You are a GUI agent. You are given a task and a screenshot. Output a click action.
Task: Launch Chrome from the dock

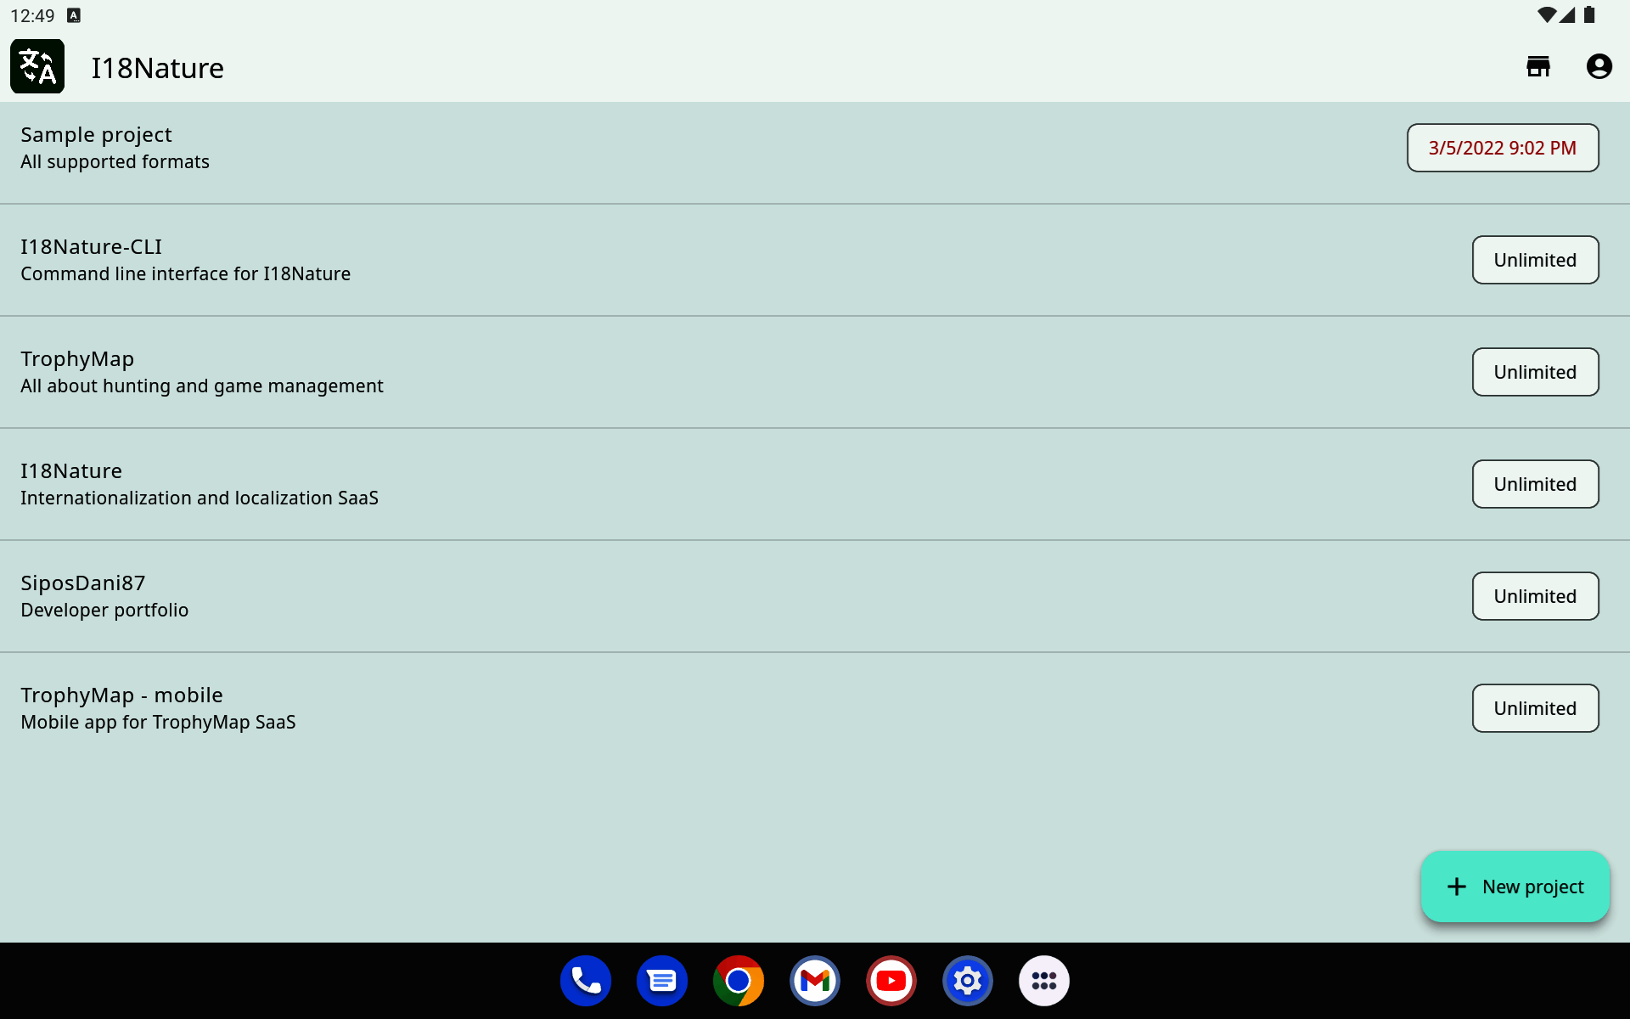coord(739,981)
